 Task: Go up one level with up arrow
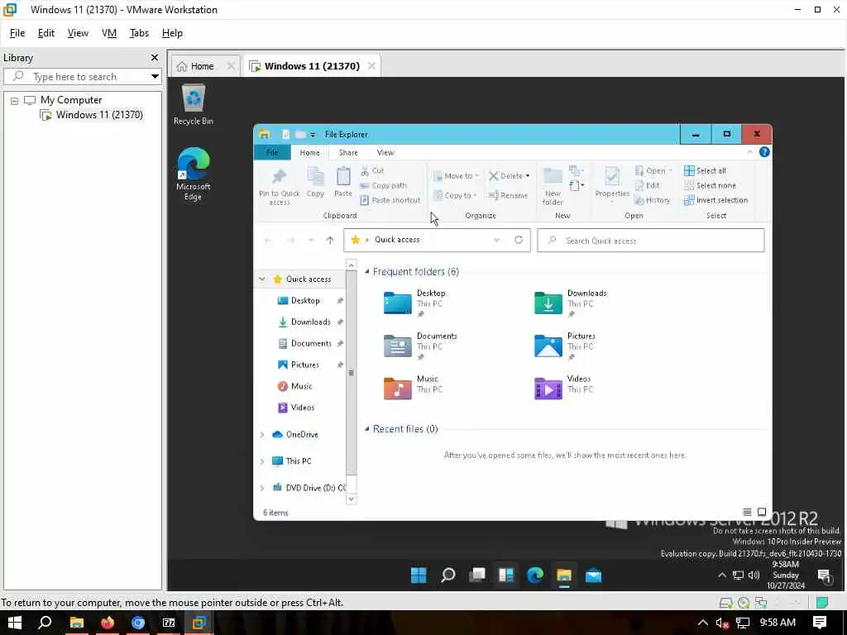tap(330, 241)
